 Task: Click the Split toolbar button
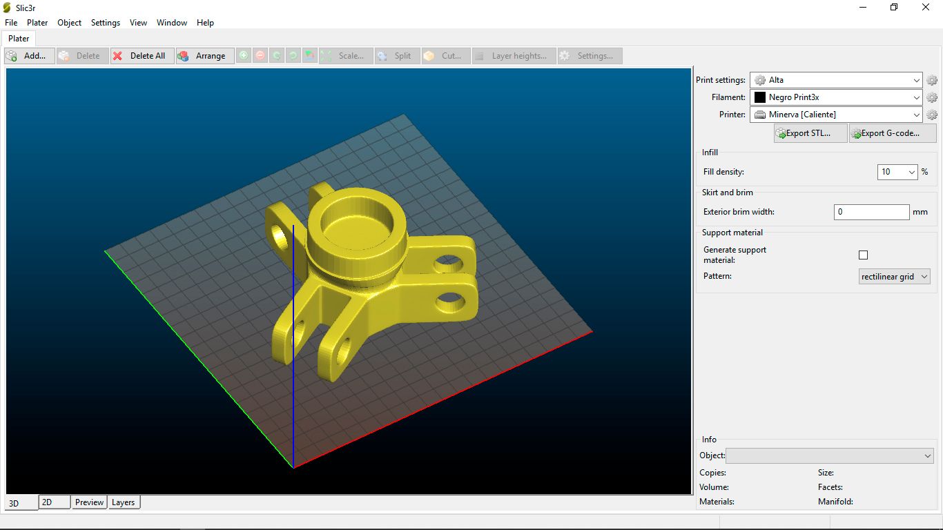click(x=397, y=56)
